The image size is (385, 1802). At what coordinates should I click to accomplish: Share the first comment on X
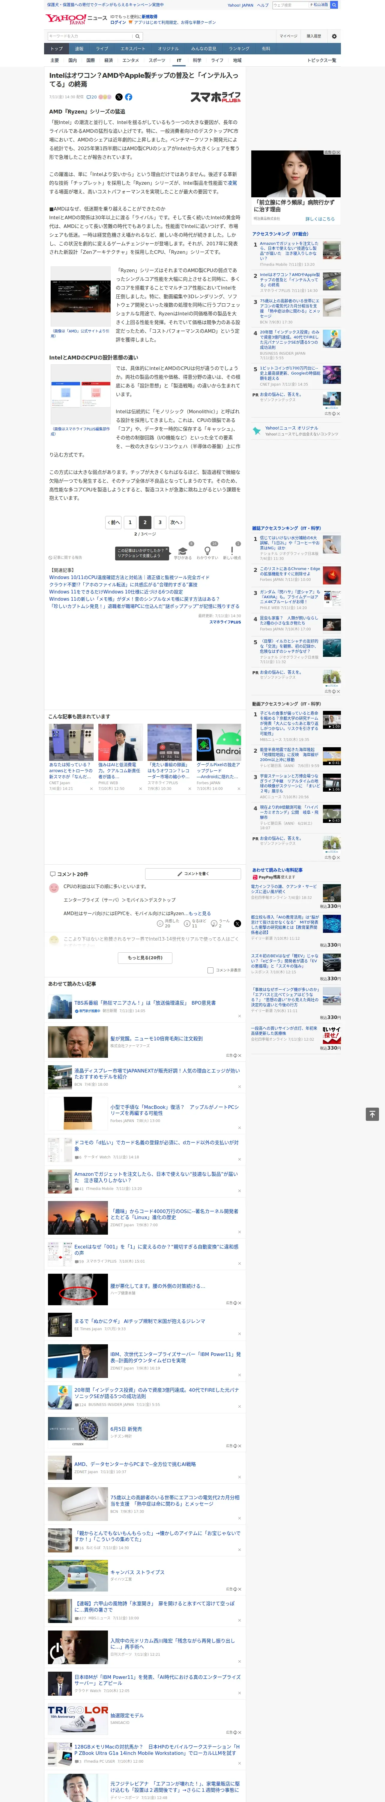point(237,924)
